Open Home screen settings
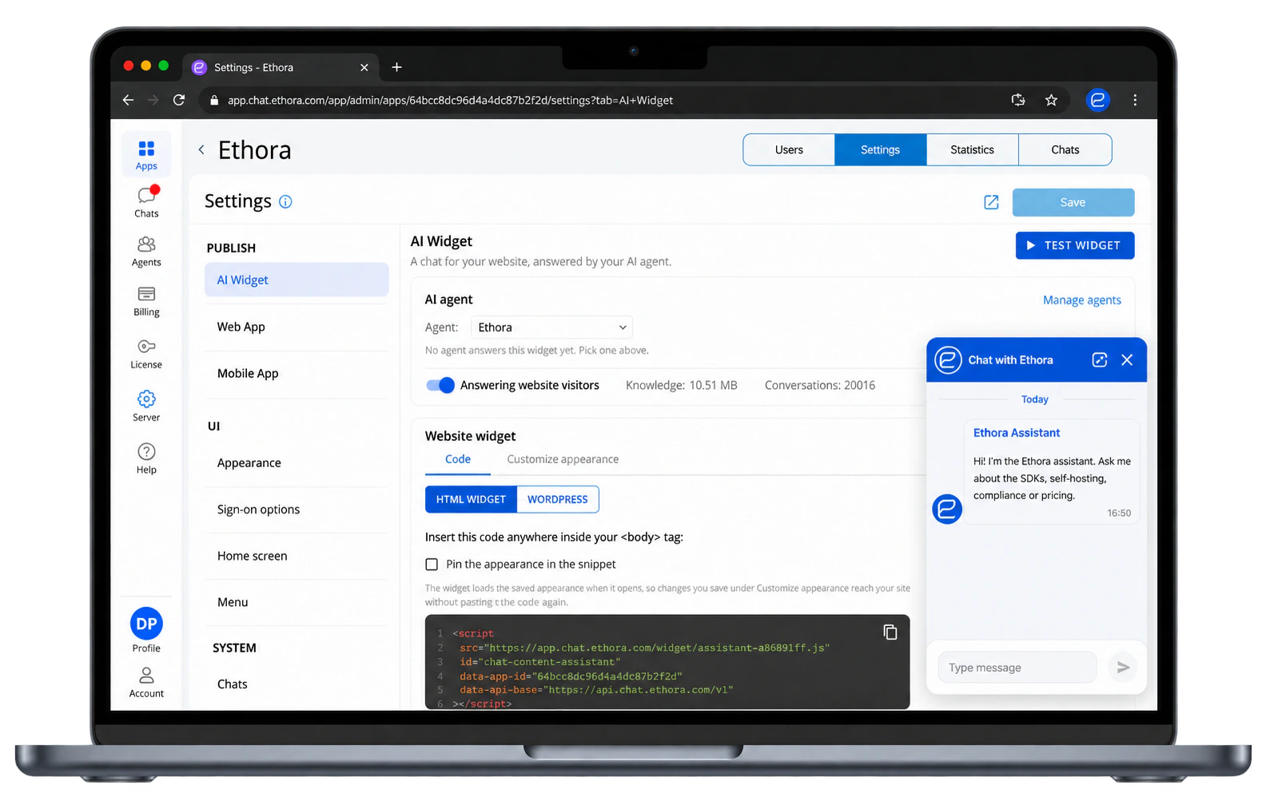This screenshot has height=793, width=1266. [297, 555]
